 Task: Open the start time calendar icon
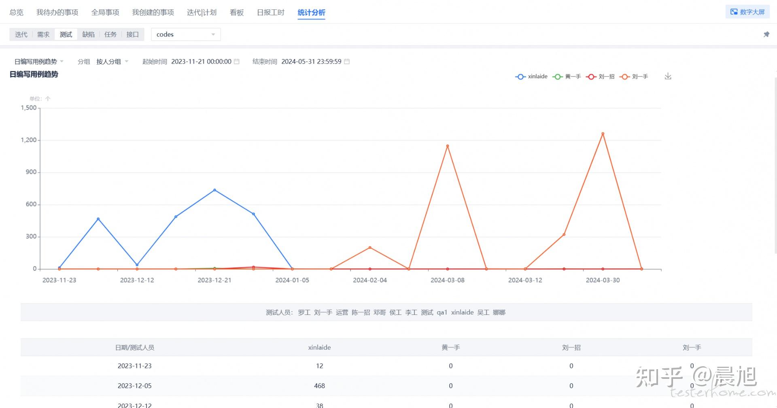click(x=237, y=62)
